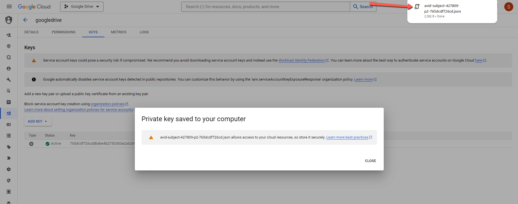Open the IAM add-person sidebar icon
The image size is (518, 204).
point(9,35)
